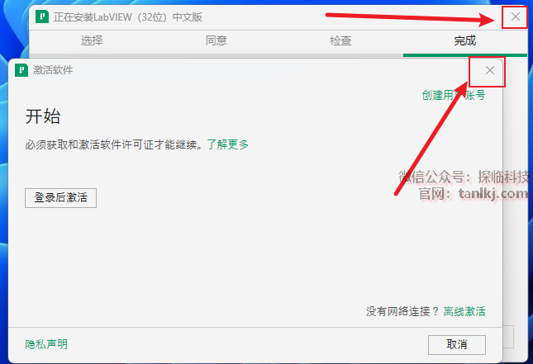Open the 创建用户账号 link

tap(454, 95)
